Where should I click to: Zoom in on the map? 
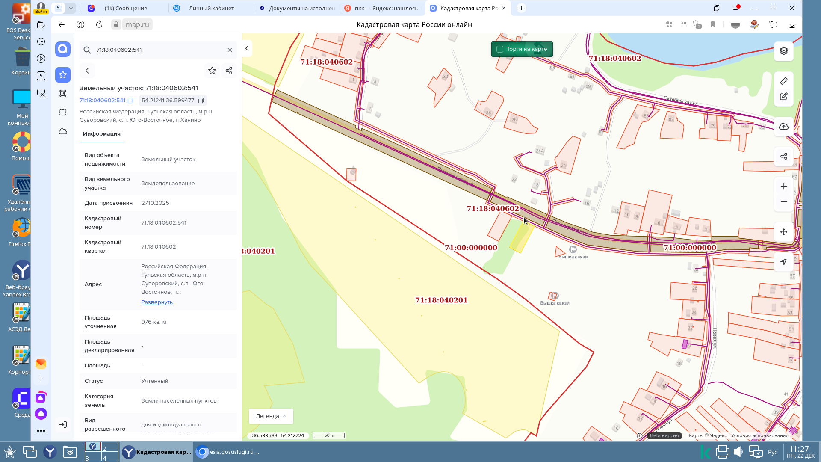tap(783, 186)
